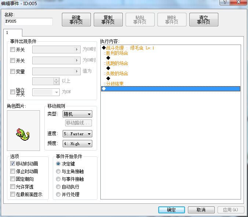This screenshot has height=217, width=248.
Task: Click the 清空事件页 button
Action: pos(204,20)
